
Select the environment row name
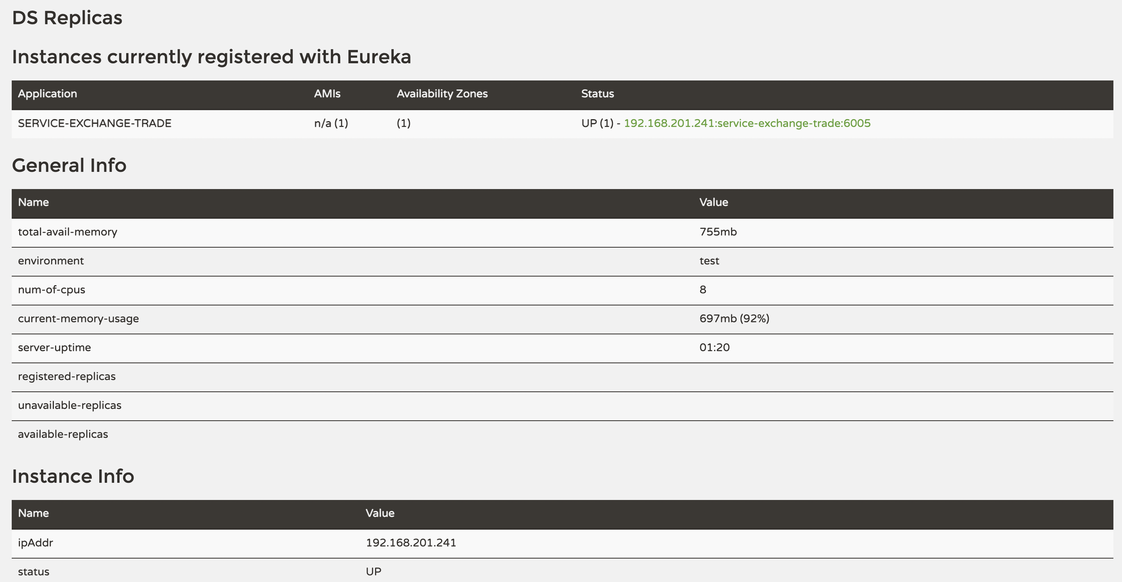click(x=50, y=261)
